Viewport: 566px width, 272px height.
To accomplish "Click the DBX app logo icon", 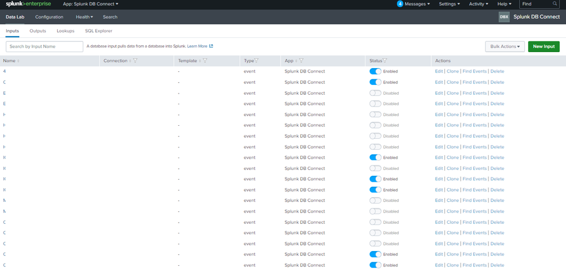I will [x=504, y=17].
